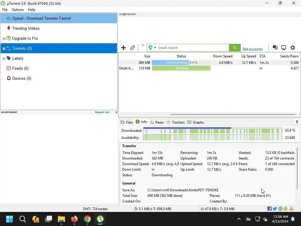Screen dimensions: 301x226
Task: Switch to the Peers tab
Action: pyautogui.click(x=157, y=122)
